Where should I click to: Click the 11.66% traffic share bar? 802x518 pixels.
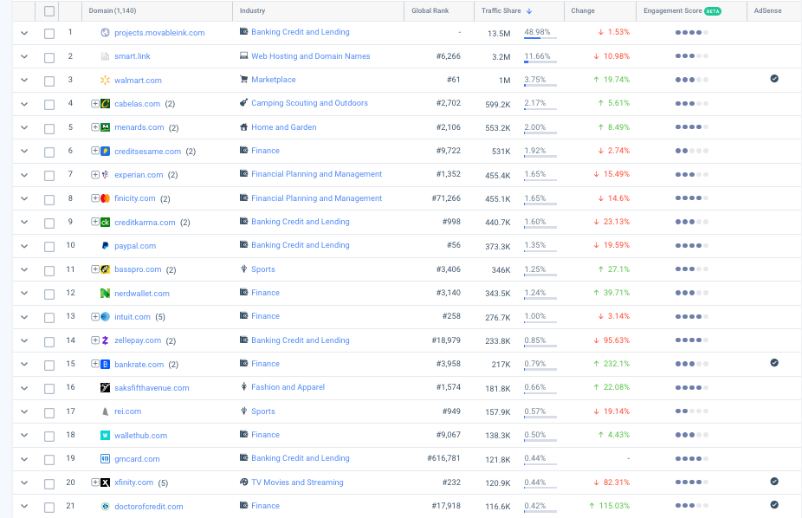tap(540, 62)
